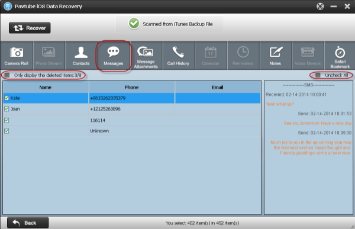Toggle Only display the deleted items checkbox
Image resolution: width=355 pixels, height=229 pixels.
pos(7,75)
